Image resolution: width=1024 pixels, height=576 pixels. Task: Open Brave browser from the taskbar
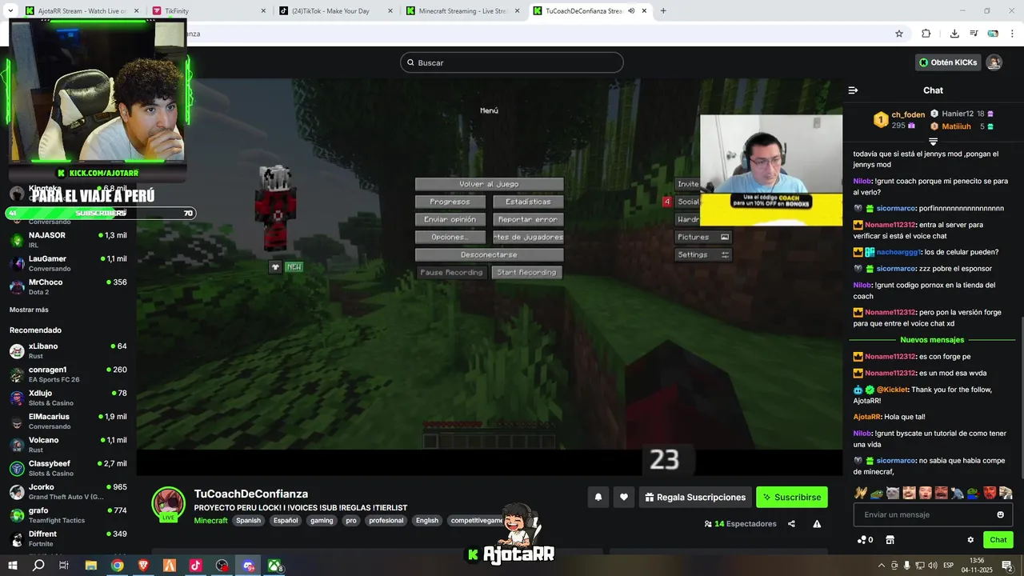click(x=143, y=566)
